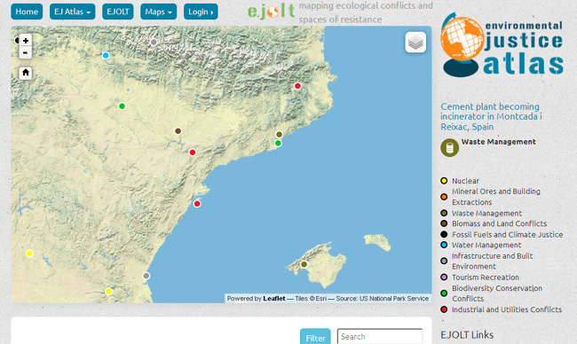The width and height of the screenshot is (577, 344).
Task: Open the Montcada i Reixac cement plant link
Action: pos(491,116)
